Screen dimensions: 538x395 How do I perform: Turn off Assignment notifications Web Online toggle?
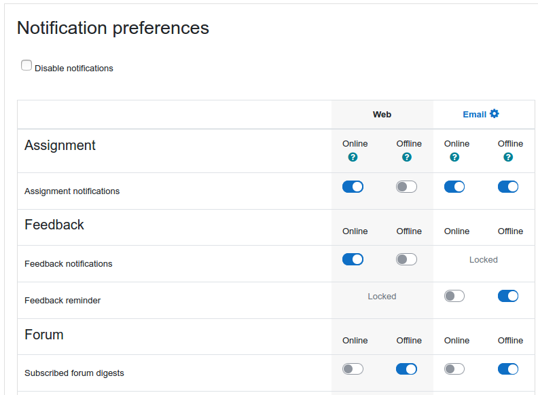(353, 187)
